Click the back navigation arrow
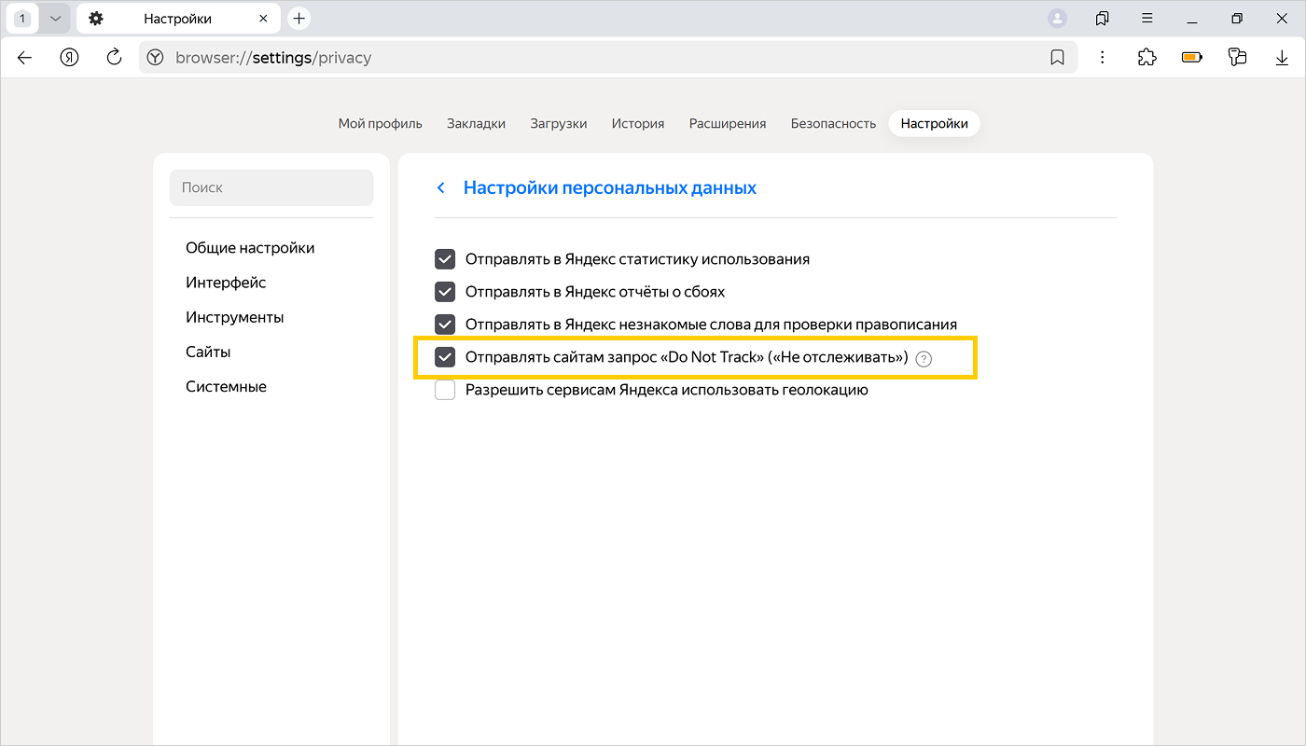This screenshot has height=746, width=1306. coord(25,58)
